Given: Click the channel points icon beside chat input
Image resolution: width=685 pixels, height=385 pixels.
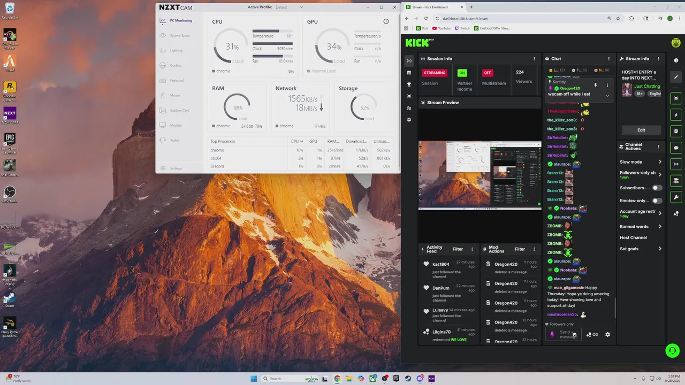Looking at the screenshot, I should coord(592,335).
